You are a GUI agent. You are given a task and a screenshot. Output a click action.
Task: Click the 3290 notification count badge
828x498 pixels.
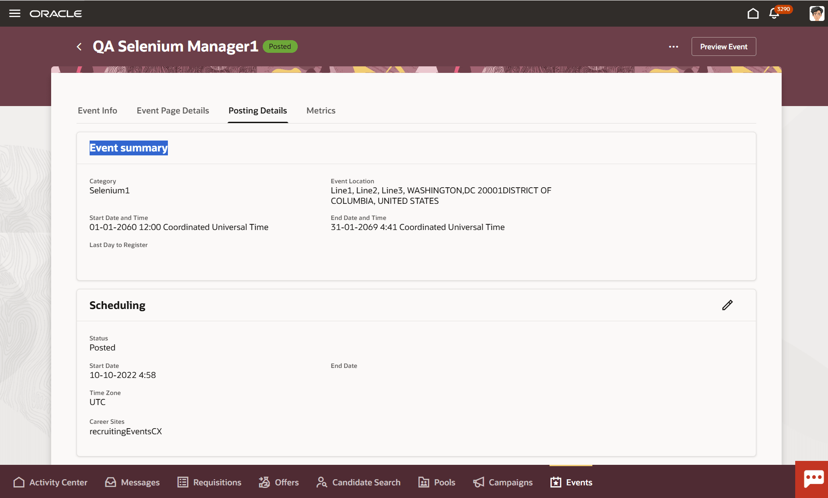[783, 9]
